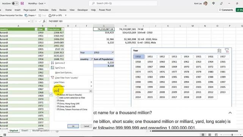Check Add current selection to filter

point(58,97)
